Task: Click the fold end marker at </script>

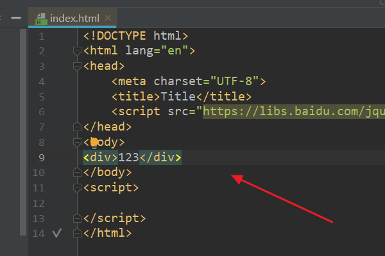Action: pyautogui.click(x=77, y=218)
